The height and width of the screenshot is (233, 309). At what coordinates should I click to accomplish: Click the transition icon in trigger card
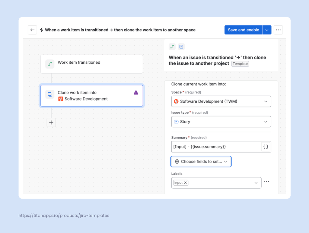click(x=50, y=64)
